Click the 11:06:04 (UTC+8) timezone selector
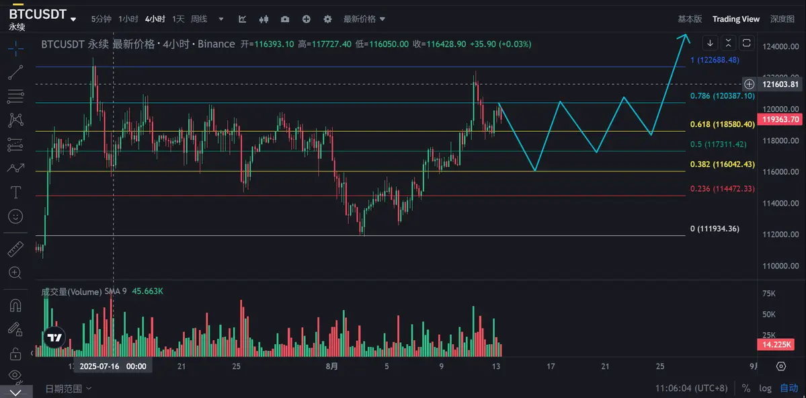Image resolution: width=806 pixels, height=398 pixels. click(692, 388)
